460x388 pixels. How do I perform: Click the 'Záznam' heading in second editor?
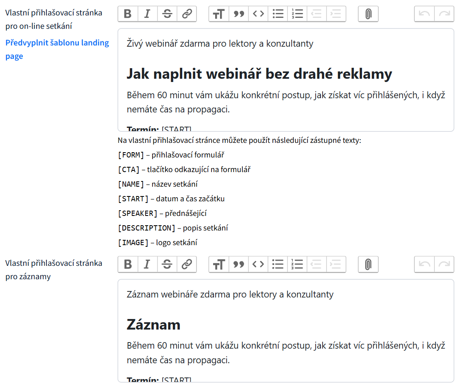(153, 324)
